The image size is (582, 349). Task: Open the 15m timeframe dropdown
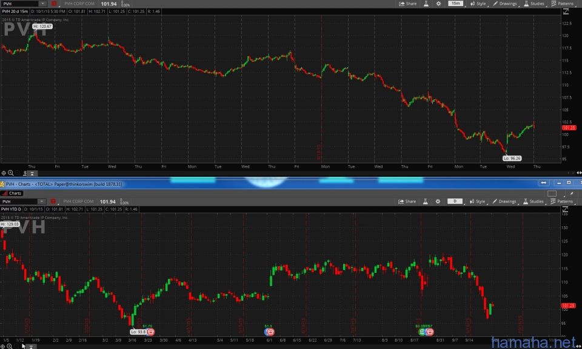click(456, 4)
